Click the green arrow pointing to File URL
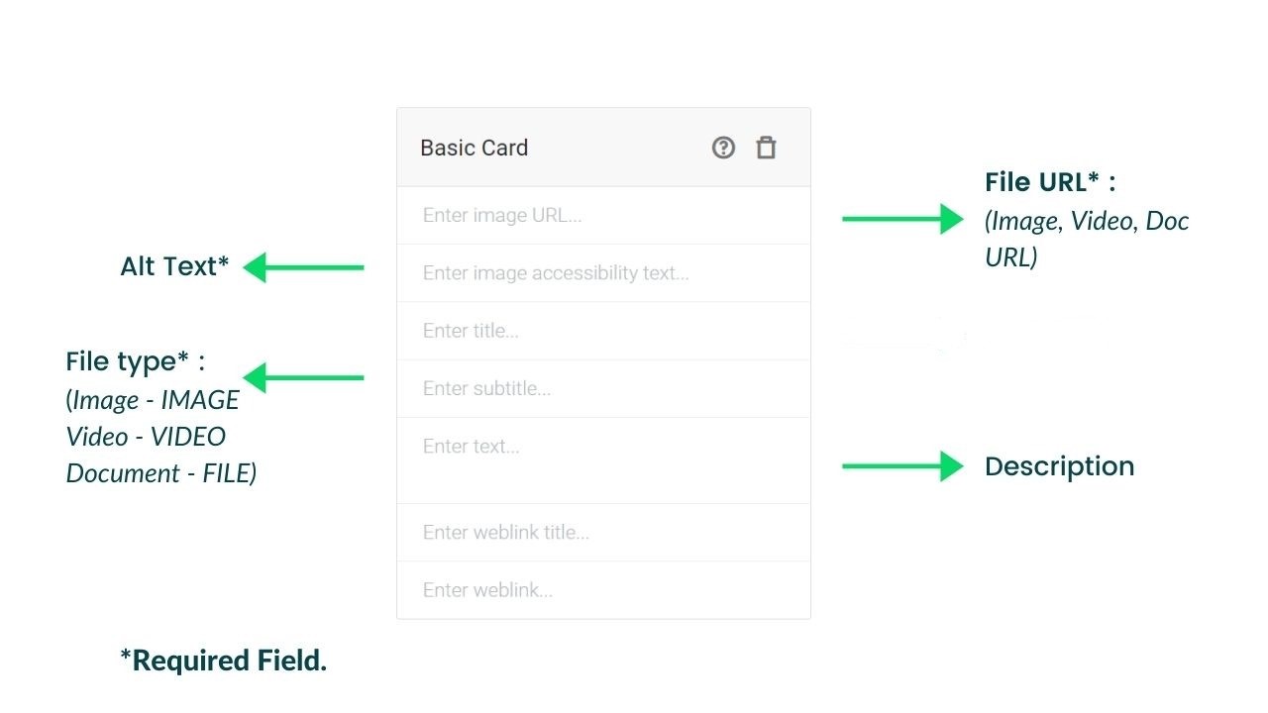Viewport: 1268px width, 713px height. click(902, 219)
